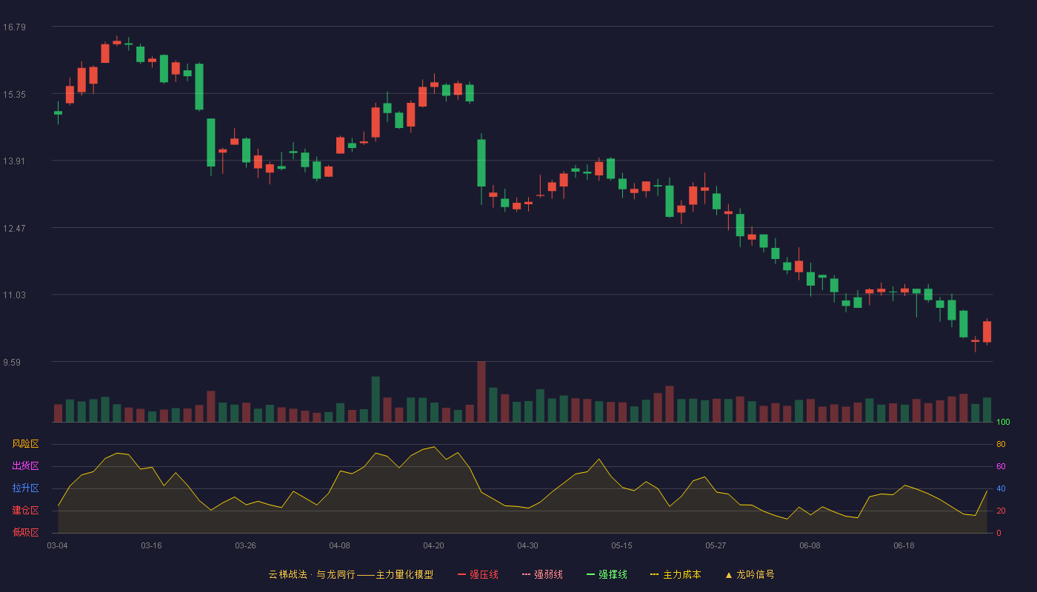
Task: Click the magenta 60 indicator axis value
Action: click(1001, 467)
